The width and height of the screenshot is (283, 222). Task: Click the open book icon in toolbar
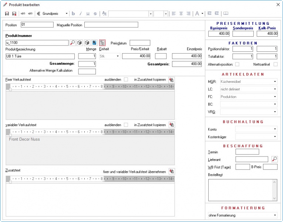click(x=226, y=13)
